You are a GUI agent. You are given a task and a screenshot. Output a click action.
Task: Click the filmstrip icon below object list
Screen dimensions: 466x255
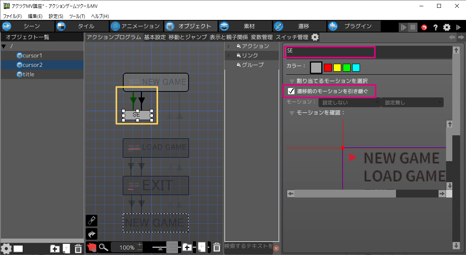coord(18,248)
